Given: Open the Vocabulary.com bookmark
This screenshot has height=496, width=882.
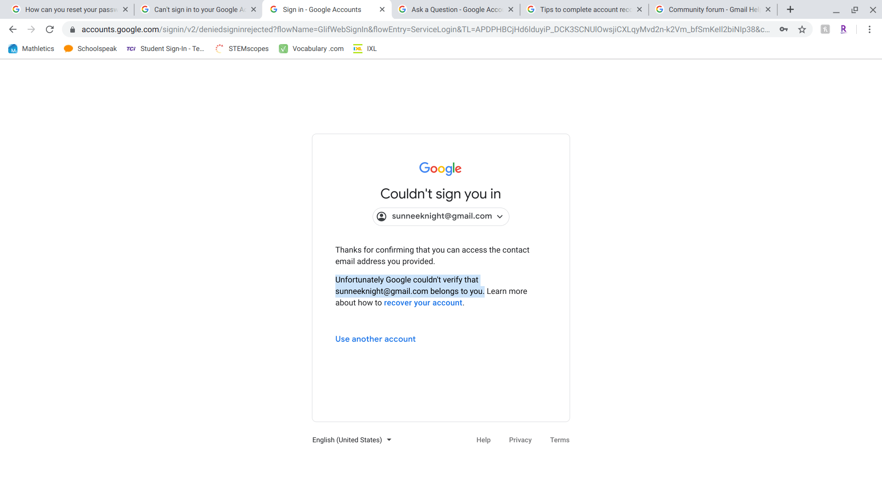Looking at the screenshot, I should pyautogui.click(x=311, y=49).
